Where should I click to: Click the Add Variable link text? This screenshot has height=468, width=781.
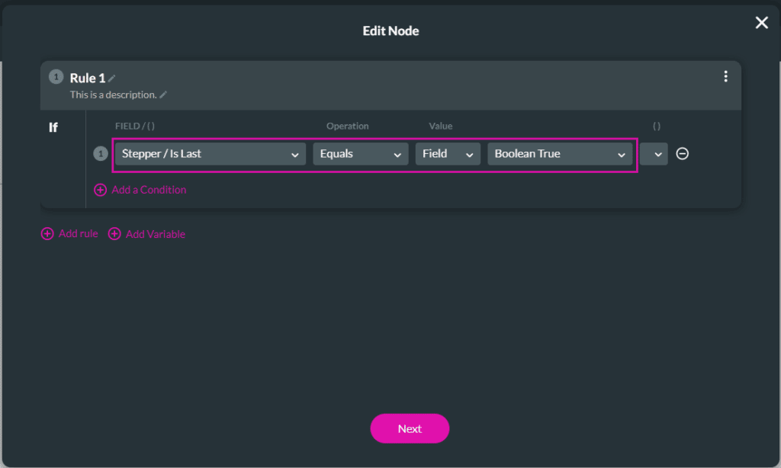click(156, 234)
